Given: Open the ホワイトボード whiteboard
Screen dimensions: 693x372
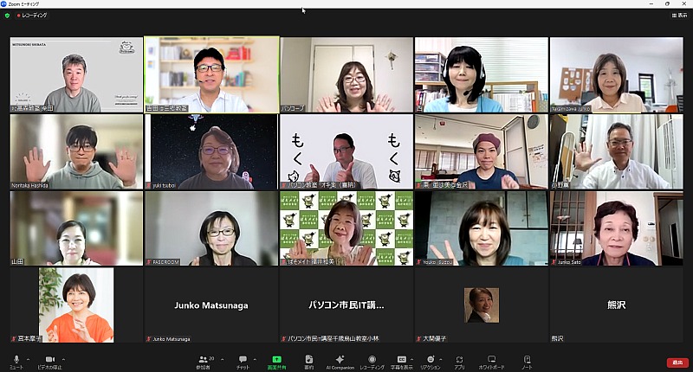Looking at the screenshot, I should [x=491, y=360].
